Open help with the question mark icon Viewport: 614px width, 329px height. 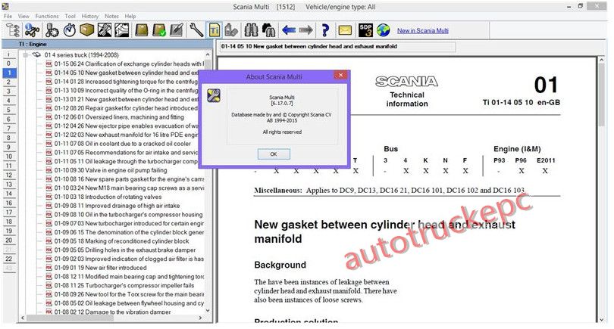click(325, 30)
